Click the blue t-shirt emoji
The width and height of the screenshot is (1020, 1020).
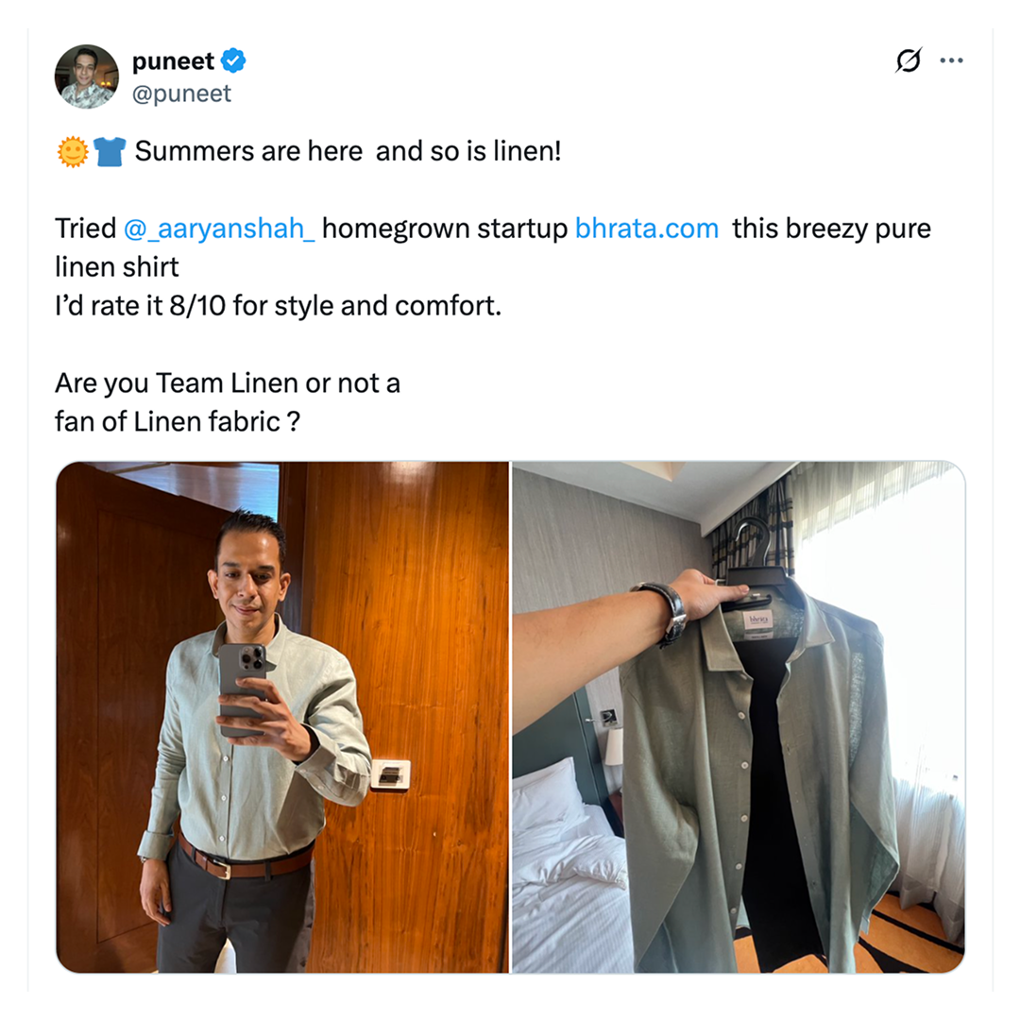pyautogui.click(x=109, y=151)
